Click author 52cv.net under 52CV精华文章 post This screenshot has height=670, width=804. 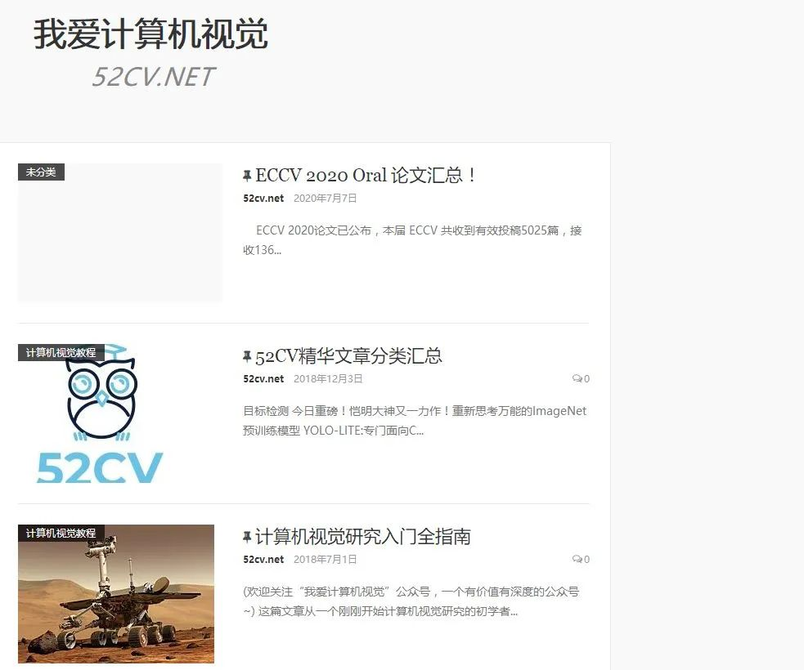click(x=263, y=378)
